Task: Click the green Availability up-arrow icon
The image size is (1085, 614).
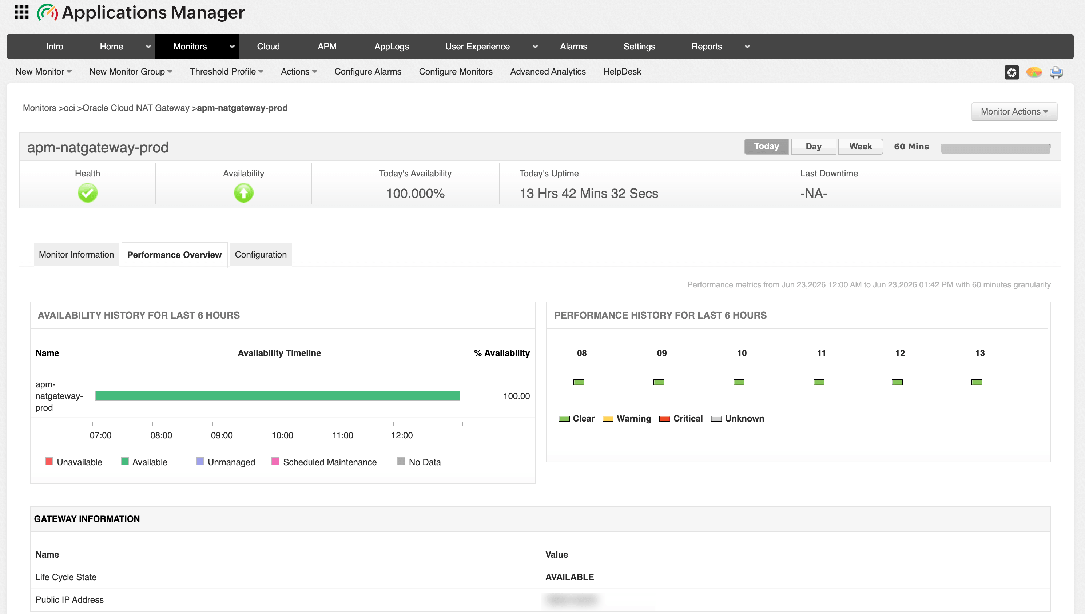Action: tap(243, 193)
